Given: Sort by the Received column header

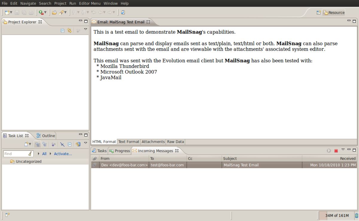Looking at the screenshot, I should coord(330,158).
